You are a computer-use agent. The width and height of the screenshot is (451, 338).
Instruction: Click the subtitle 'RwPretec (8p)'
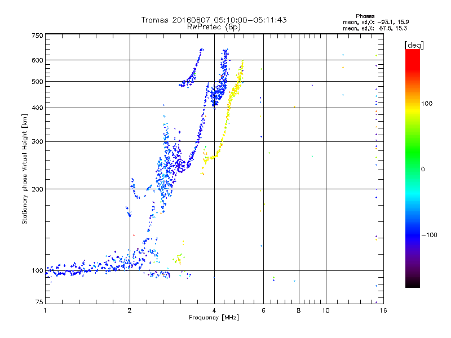pyautogui.click(x=214, y=27)
